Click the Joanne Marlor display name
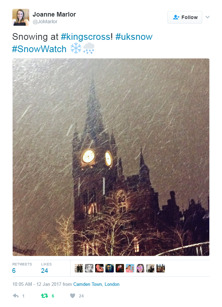 pos(54,14)
